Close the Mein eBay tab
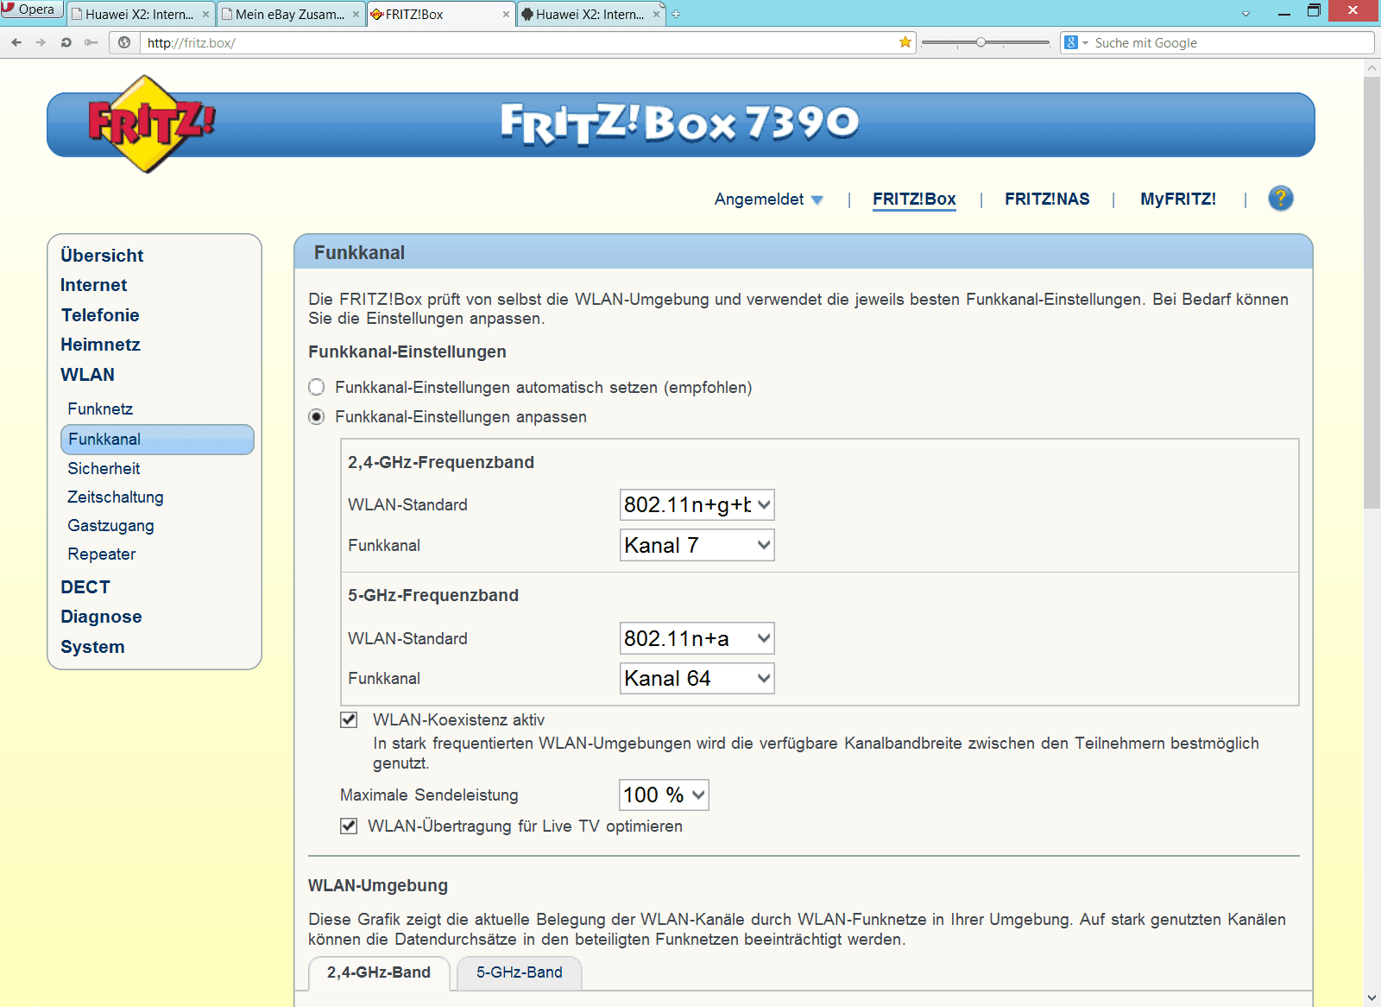 tap(356, 14)
